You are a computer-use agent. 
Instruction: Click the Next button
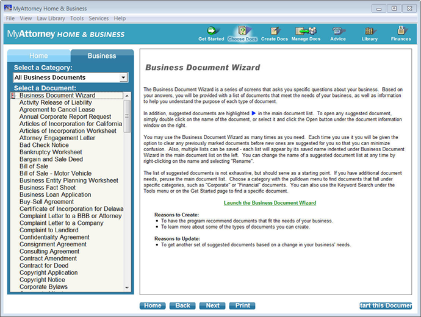pos(212,305)
